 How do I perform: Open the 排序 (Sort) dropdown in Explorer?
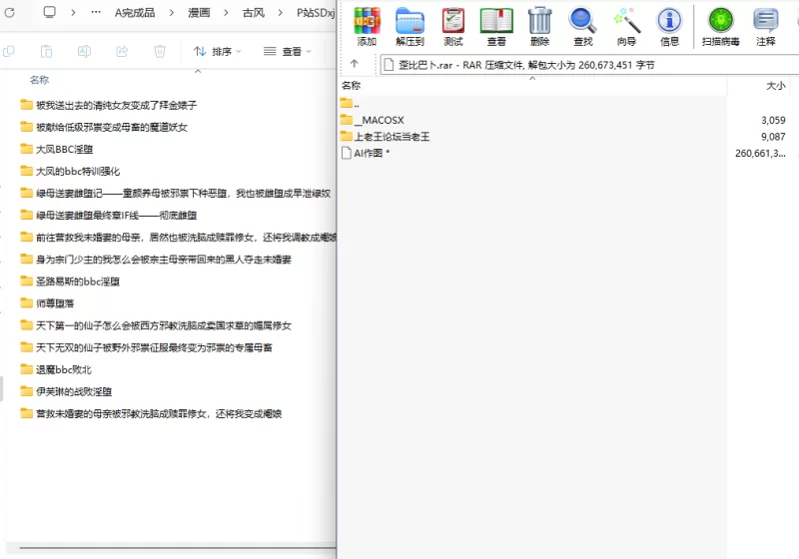(x=217, y=51)
